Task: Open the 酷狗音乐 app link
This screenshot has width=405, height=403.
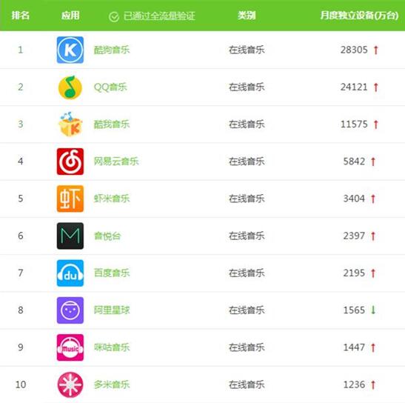Action: coord(112,50)
